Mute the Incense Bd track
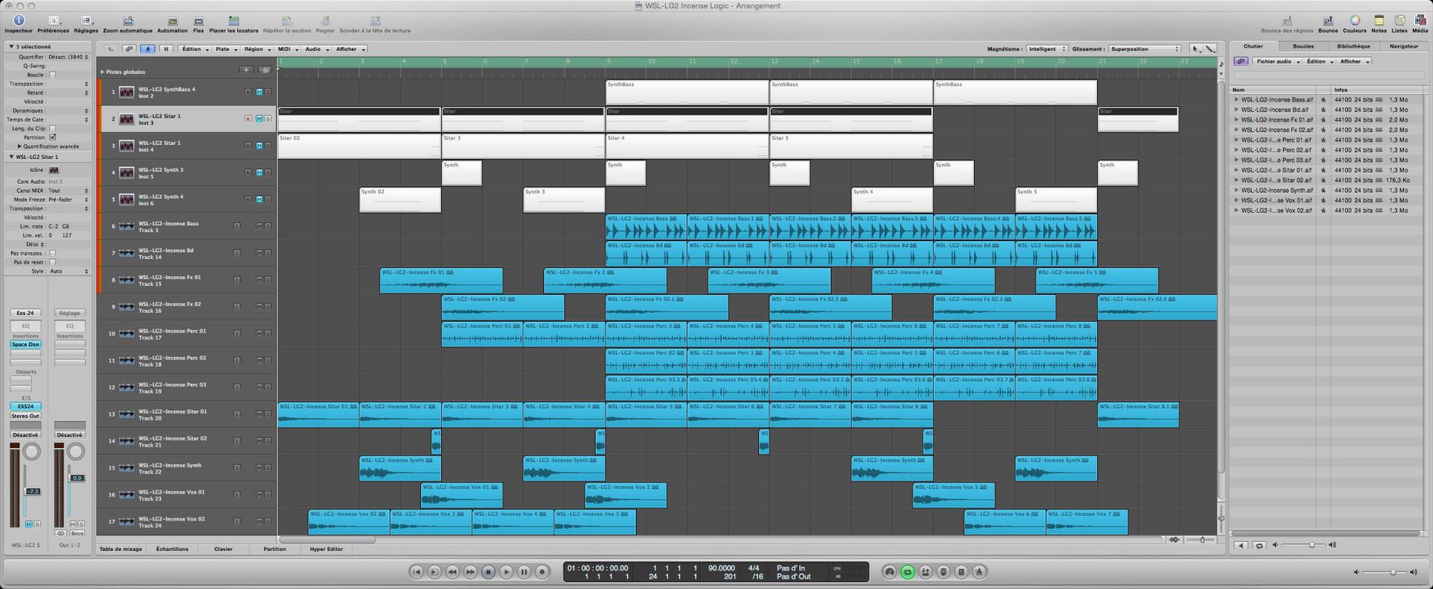Viewport: 1433px width, 589px height. [x=259, y=253]
